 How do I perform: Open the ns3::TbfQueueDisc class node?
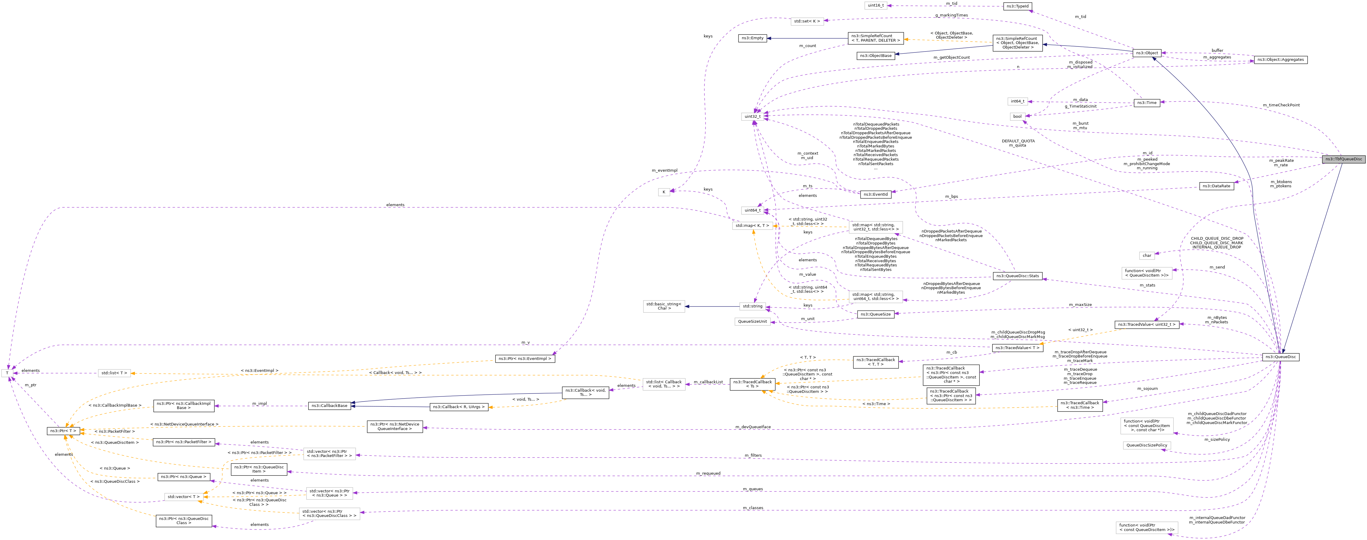point(1343,159)
